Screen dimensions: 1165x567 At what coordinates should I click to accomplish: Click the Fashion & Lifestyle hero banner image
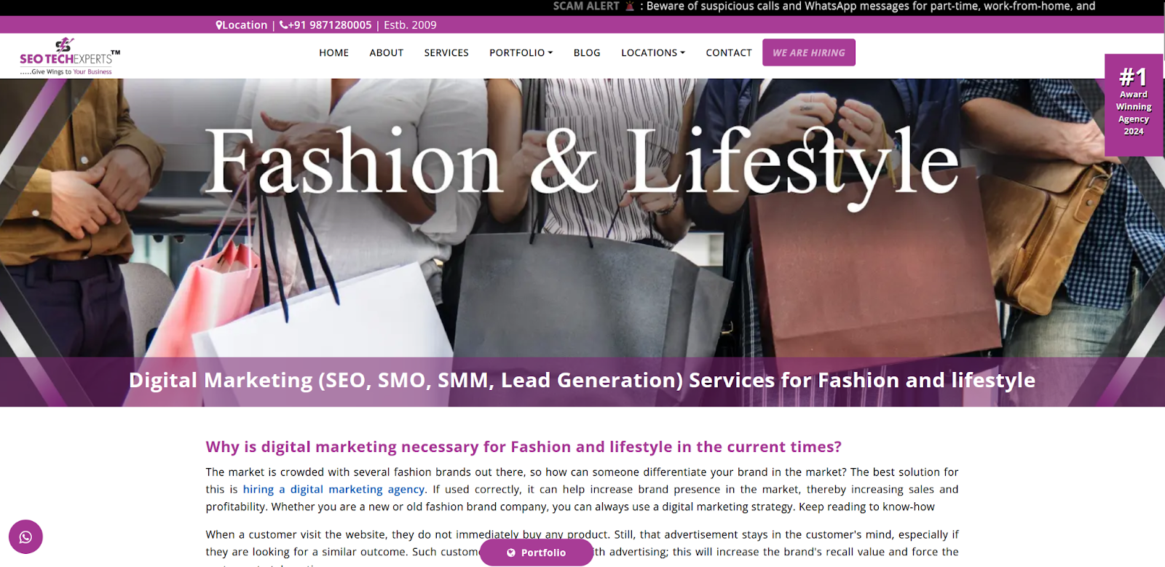(582, 218)
